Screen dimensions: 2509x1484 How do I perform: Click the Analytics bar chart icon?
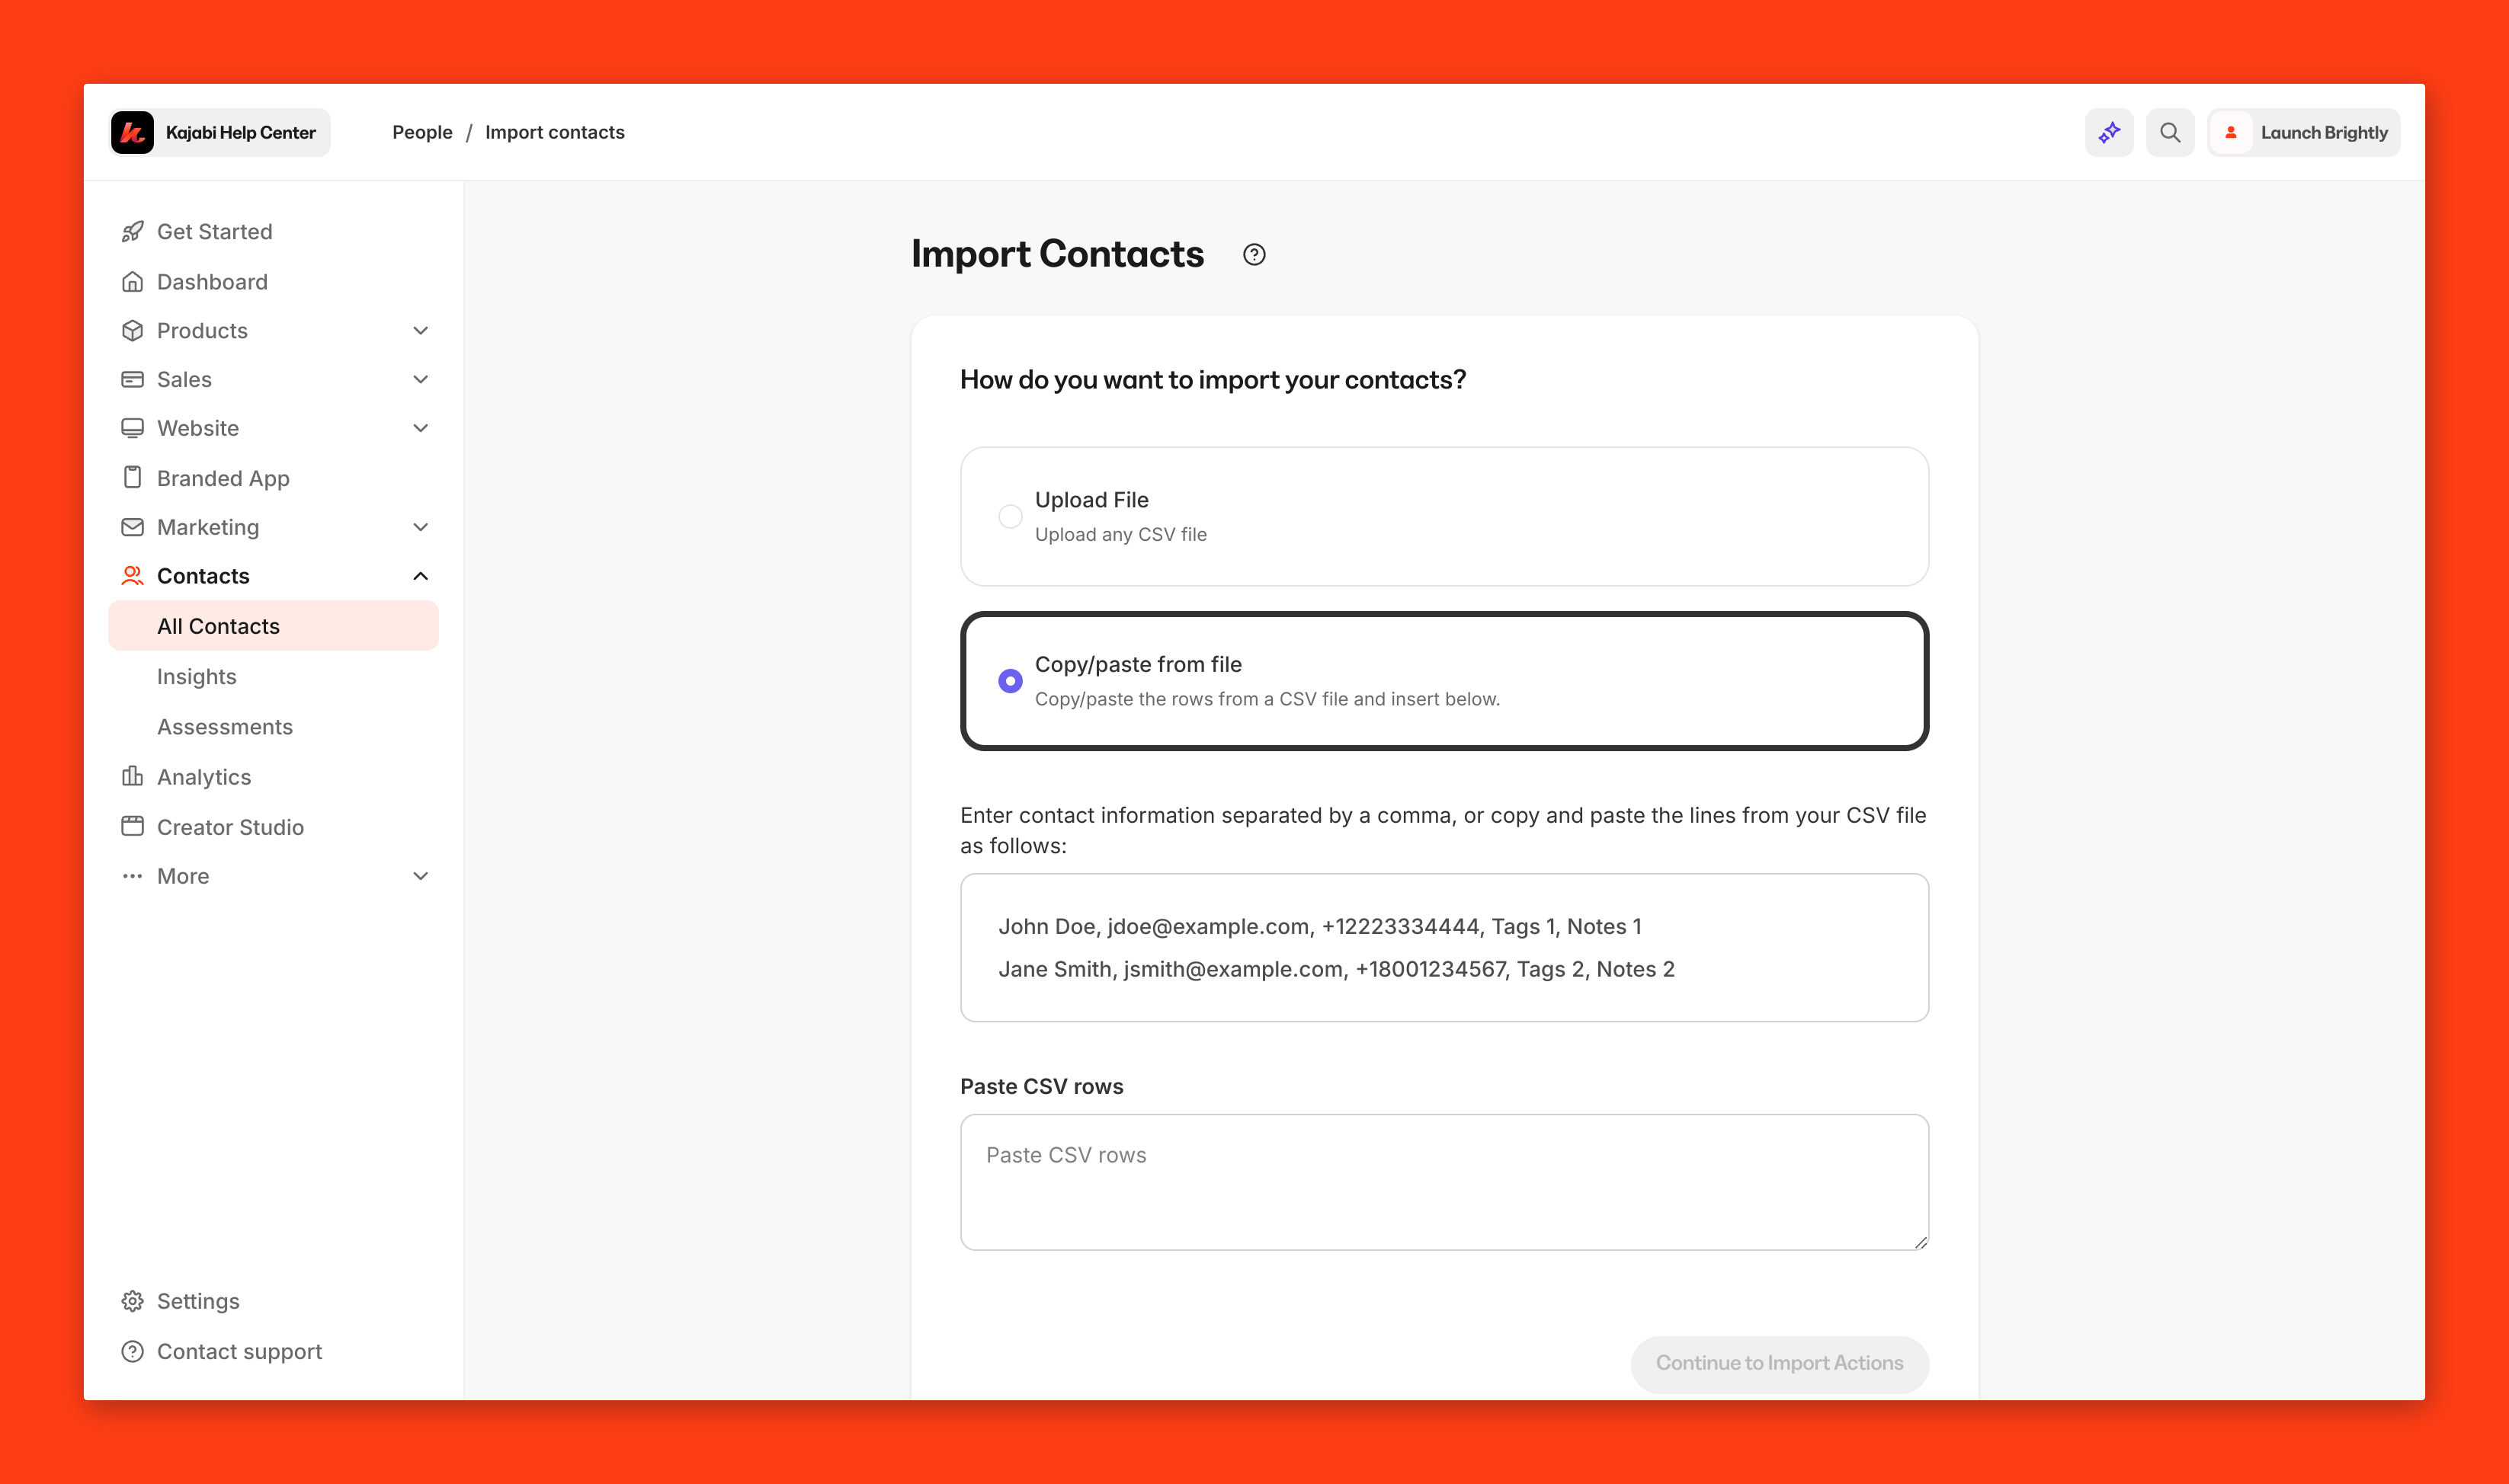pos(132,777)
